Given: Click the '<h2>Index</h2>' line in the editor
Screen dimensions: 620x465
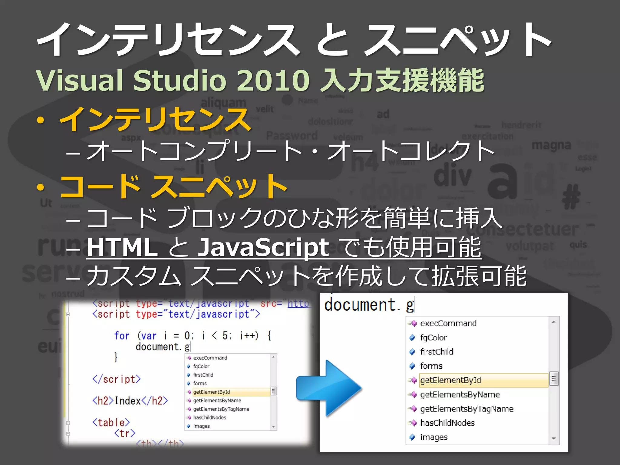Looking at the screenshot, I should click(x=130, y=401).
